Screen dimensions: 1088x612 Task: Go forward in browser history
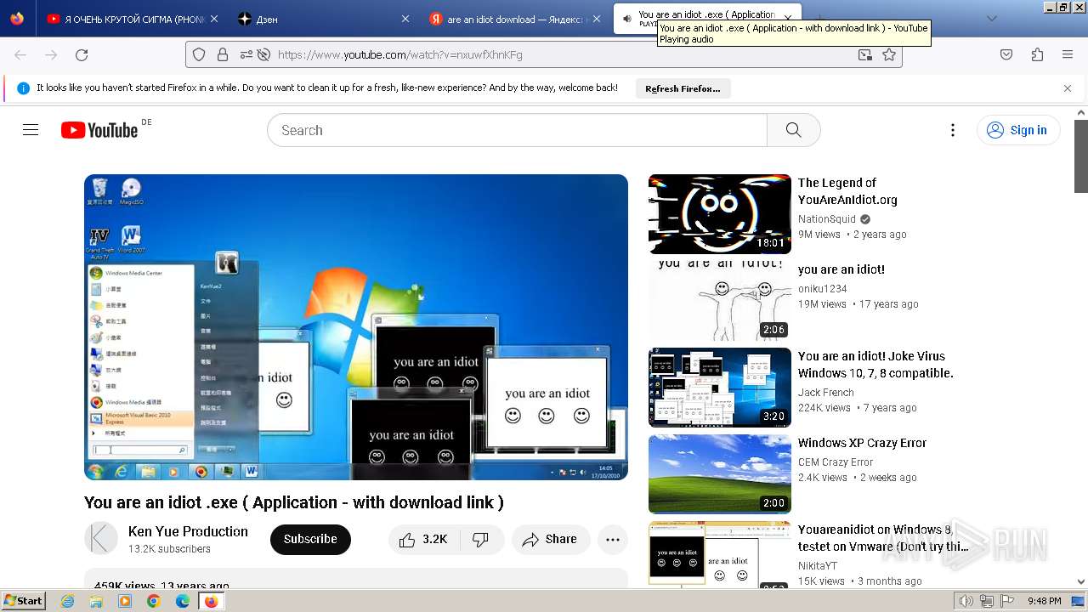point(51,54)
